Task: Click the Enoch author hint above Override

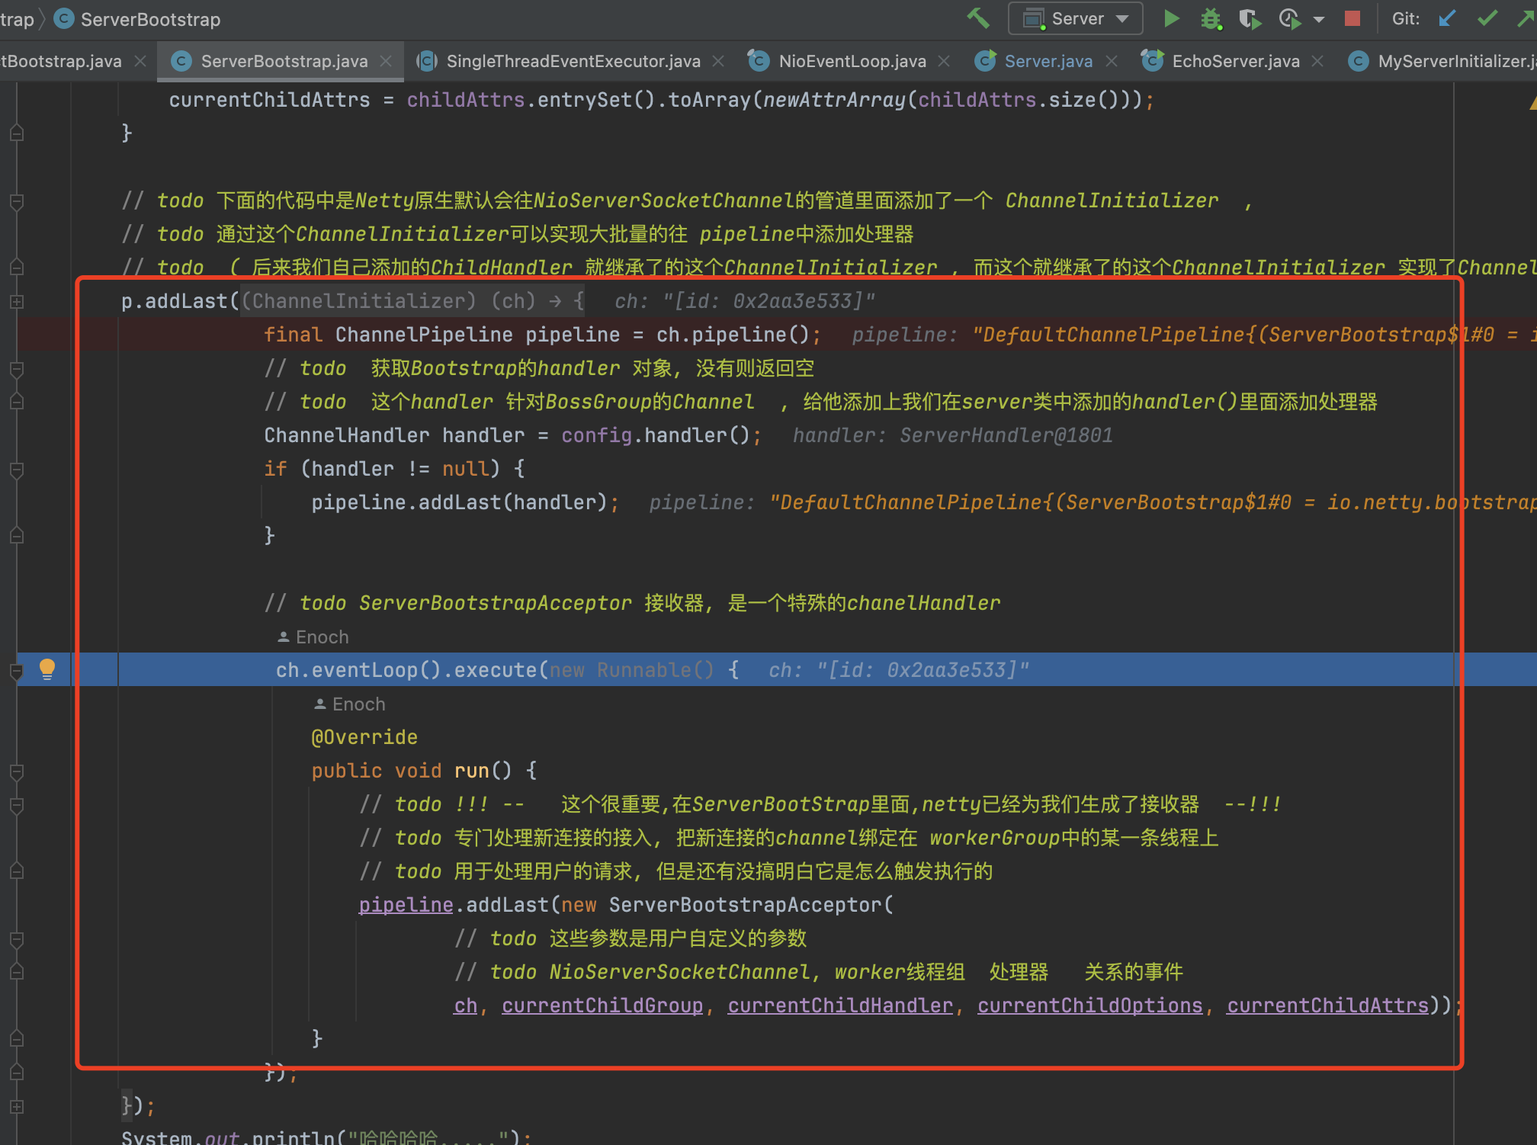Action: (350, 704)
